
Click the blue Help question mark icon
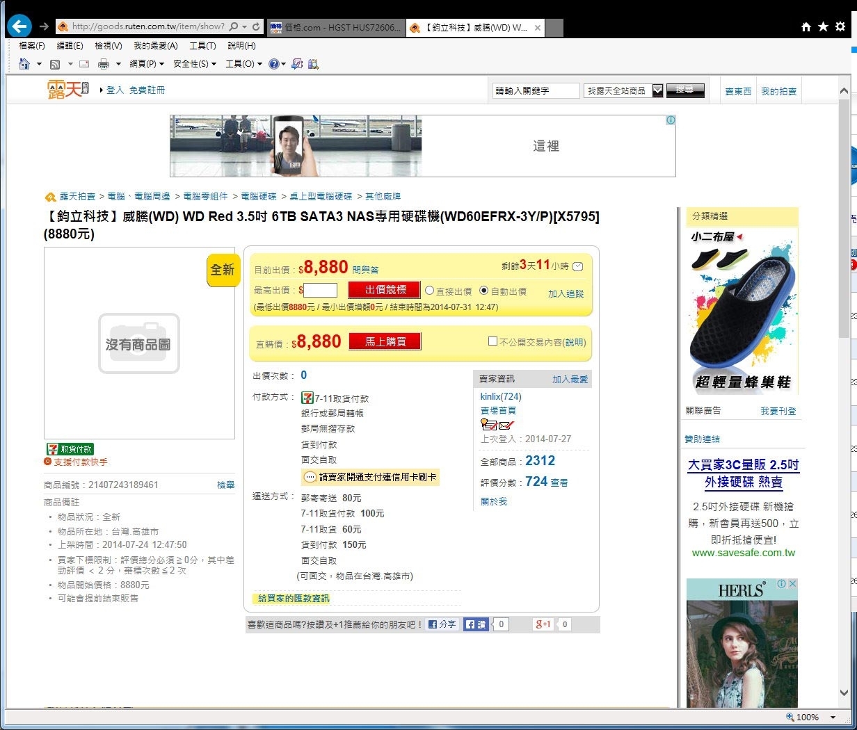click(x=274, y=64)
